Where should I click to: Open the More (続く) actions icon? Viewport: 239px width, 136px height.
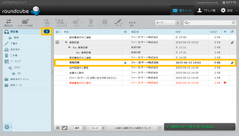(x=132, y=22)
